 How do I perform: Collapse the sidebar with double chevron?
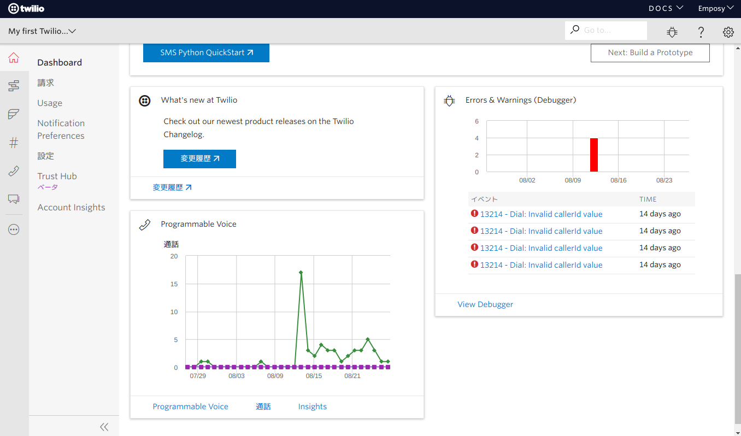point(104,427)
